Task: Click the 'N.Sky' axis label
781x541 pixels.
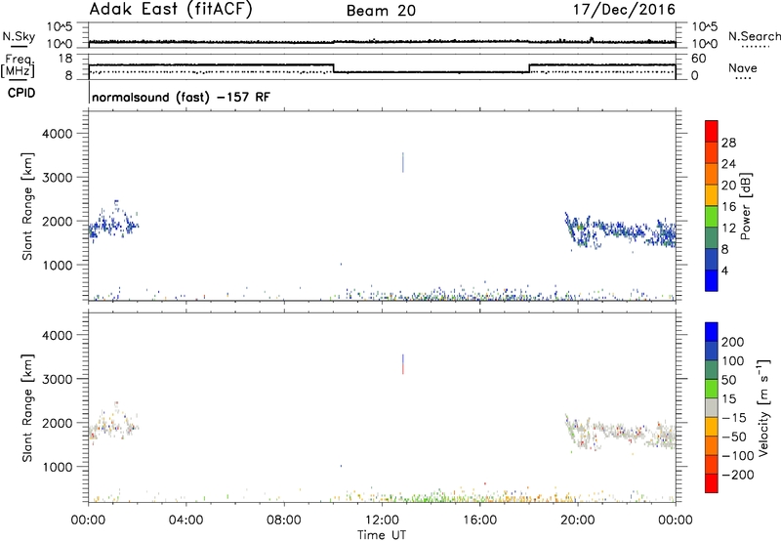Action: [19, 36]
